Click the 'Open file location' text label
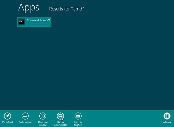The height and width of the screenshot is (127, 174). (x=78, y=123)
